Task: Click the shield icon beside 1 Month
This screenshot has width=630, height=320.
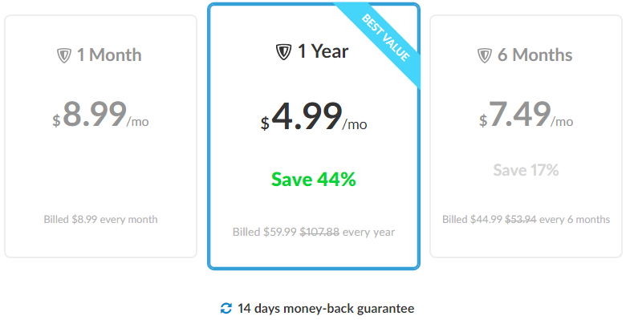Action: tap(64, 55)
